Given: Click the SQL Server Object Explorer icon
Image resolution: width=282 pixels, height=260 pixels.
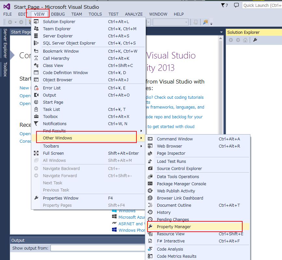Looking at the screenshot, I should [x=36, y=43].
